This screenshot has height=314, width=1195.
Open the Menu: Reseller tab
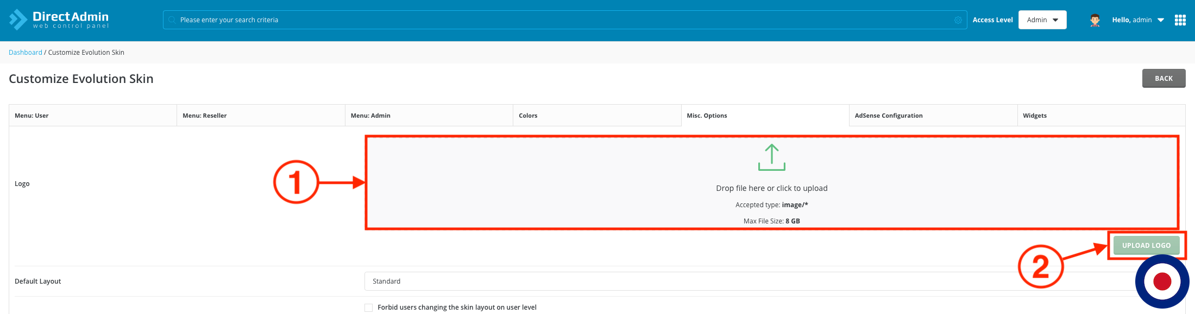pyautogui.click(x=261, y=116)
